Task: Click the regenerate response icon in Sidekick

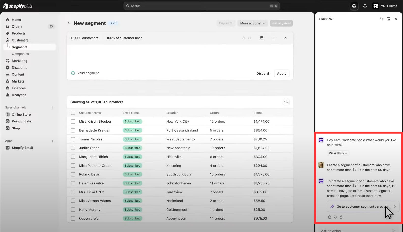Action: pos(341,217)
